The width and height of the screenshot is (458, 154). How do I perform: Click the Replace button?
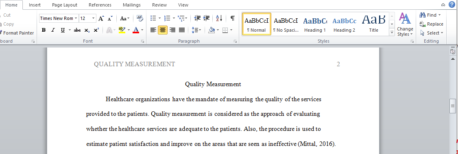point(432,24)
